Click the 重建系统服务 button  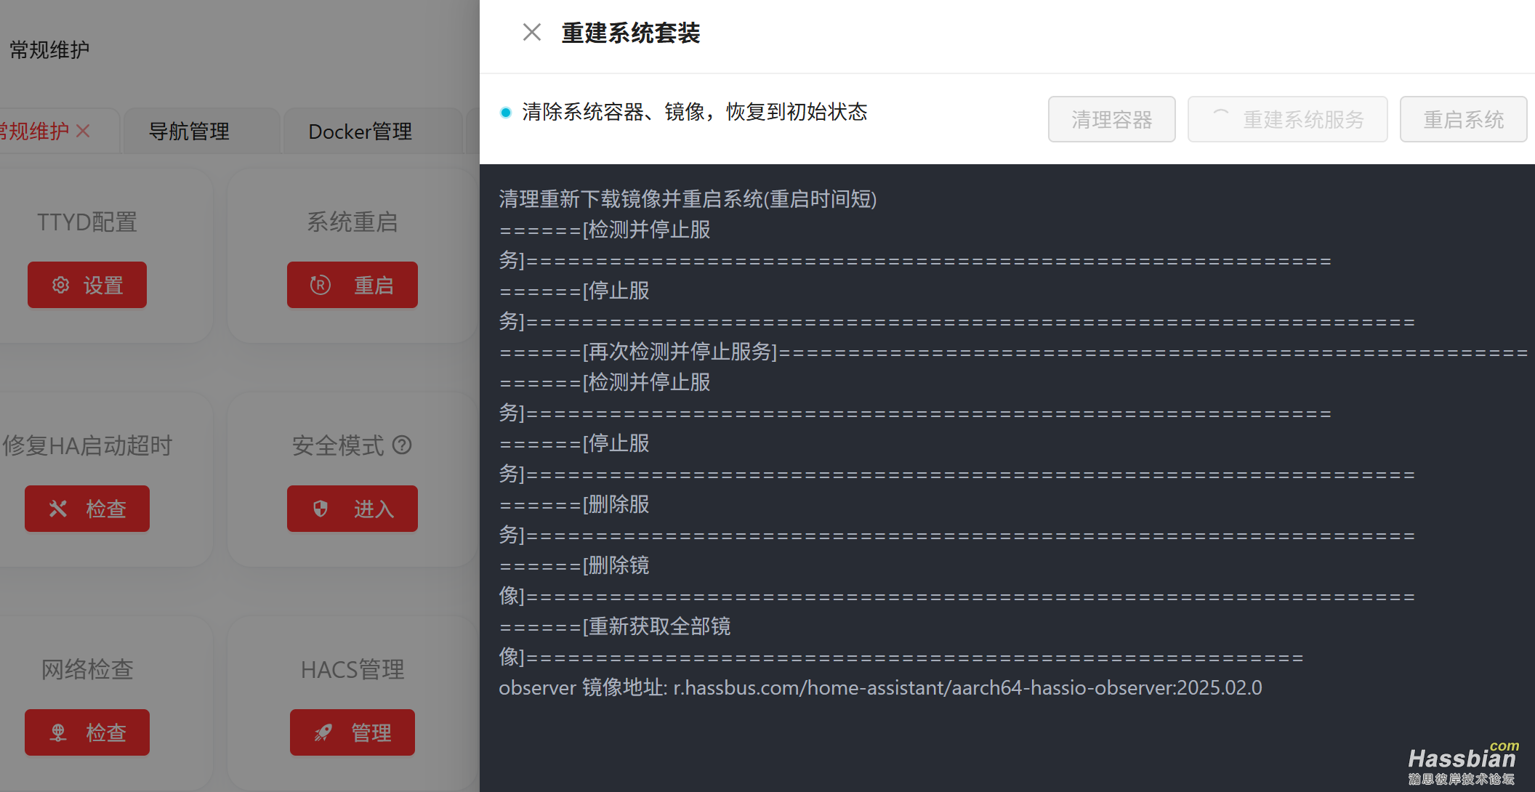coord(1287,119)
